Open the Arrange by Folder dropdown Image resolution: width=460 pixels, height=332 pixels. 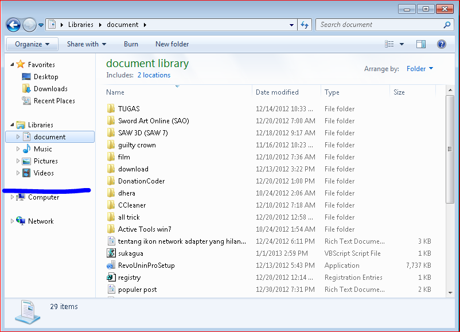(420, 69)
